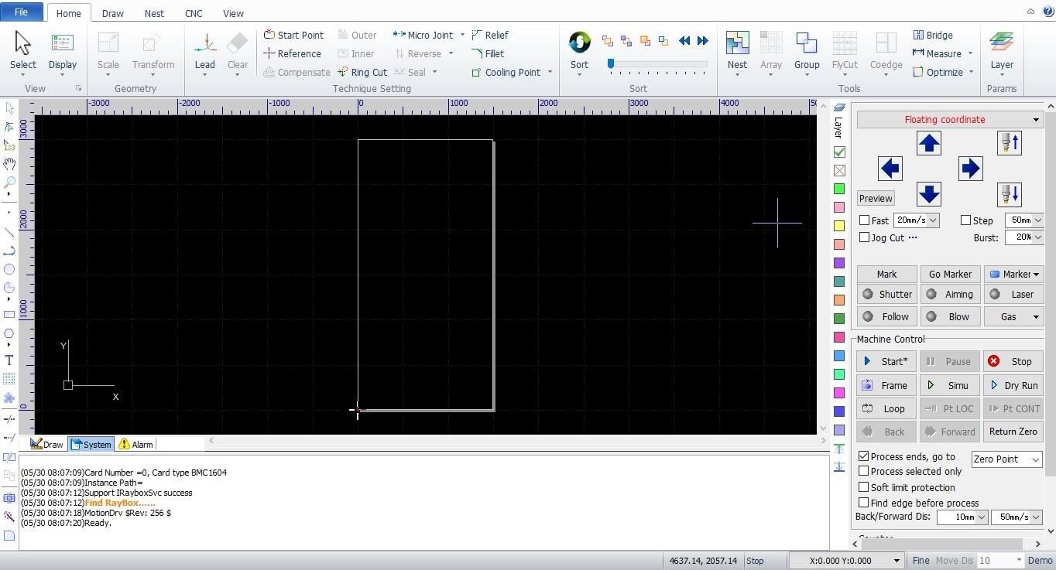Enable the Step checkbox
The image size is (1056, 570).
point(965,220)
